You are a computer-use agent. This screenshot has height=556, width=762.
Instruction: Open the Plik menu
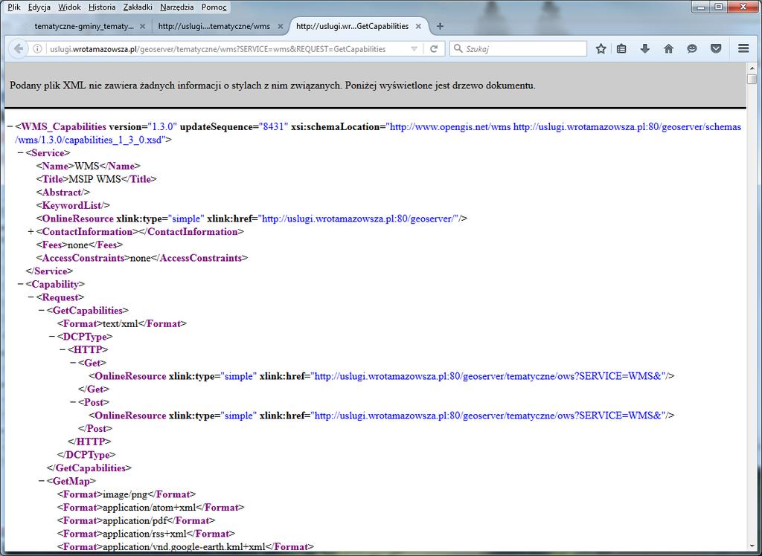click(14, 7)
